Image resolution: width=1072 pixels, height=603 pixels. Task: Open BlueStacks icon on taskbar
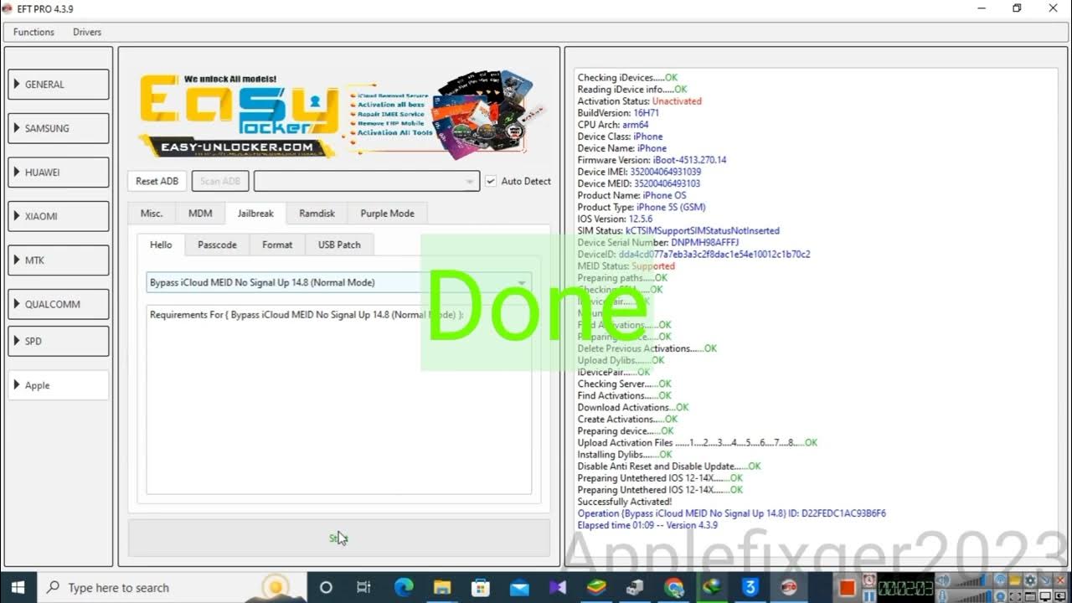[x=595, y=587]
